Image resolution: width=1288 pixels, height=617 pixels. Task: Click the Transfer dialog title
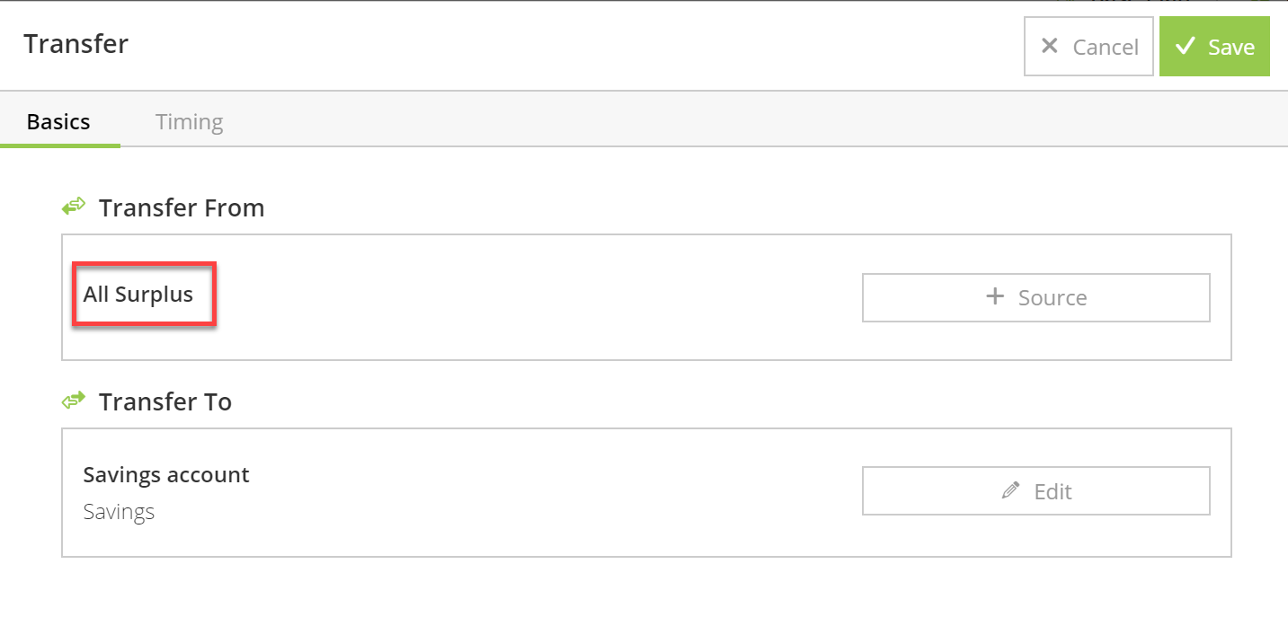coord(76,43)
